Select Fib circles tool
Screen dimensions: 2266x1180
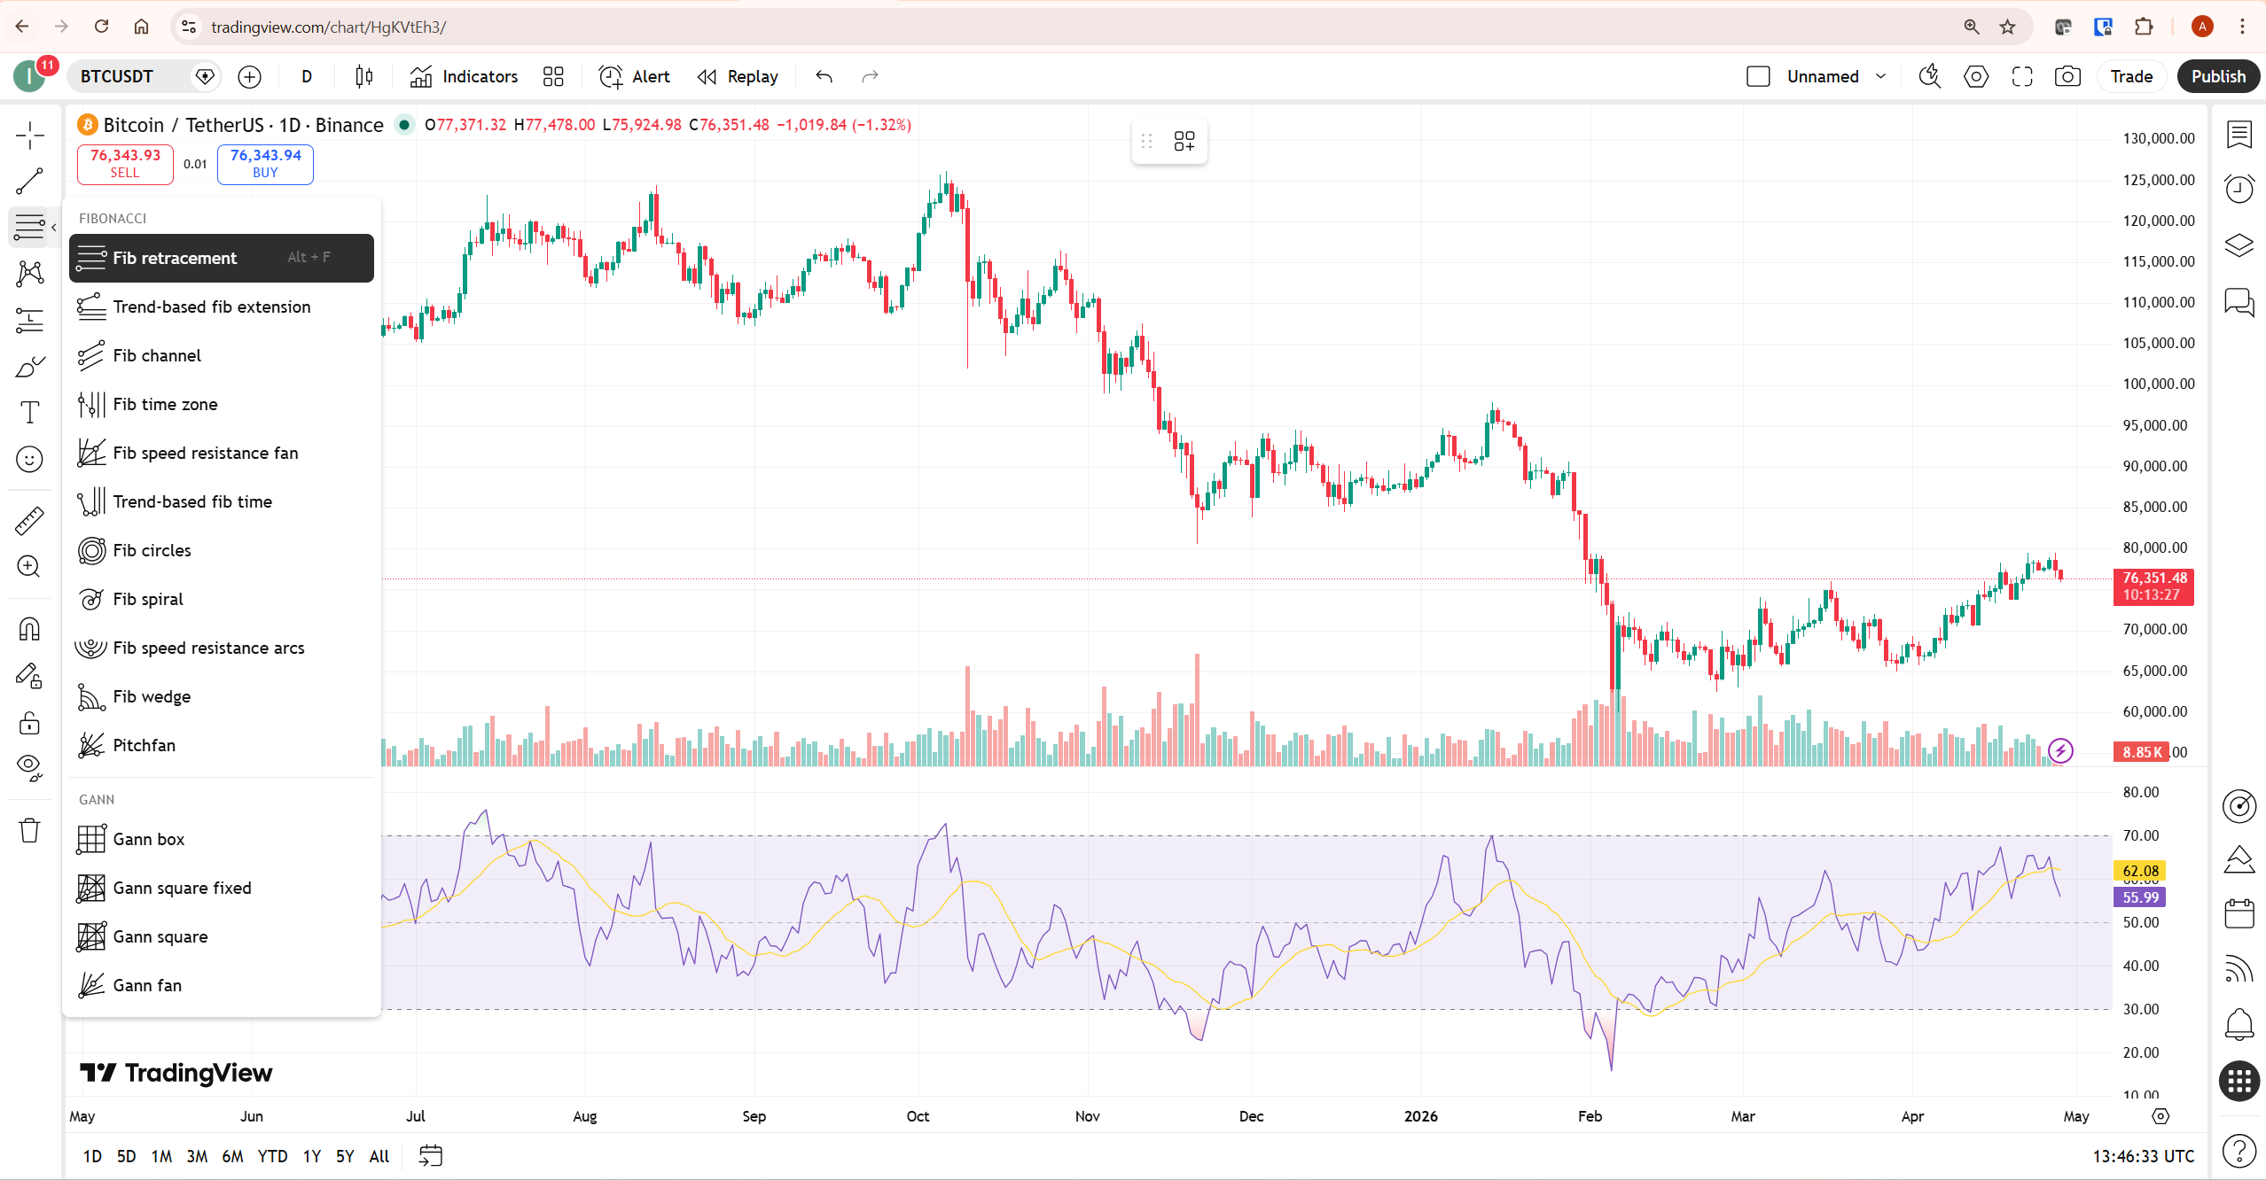click(x=222, y=550)
